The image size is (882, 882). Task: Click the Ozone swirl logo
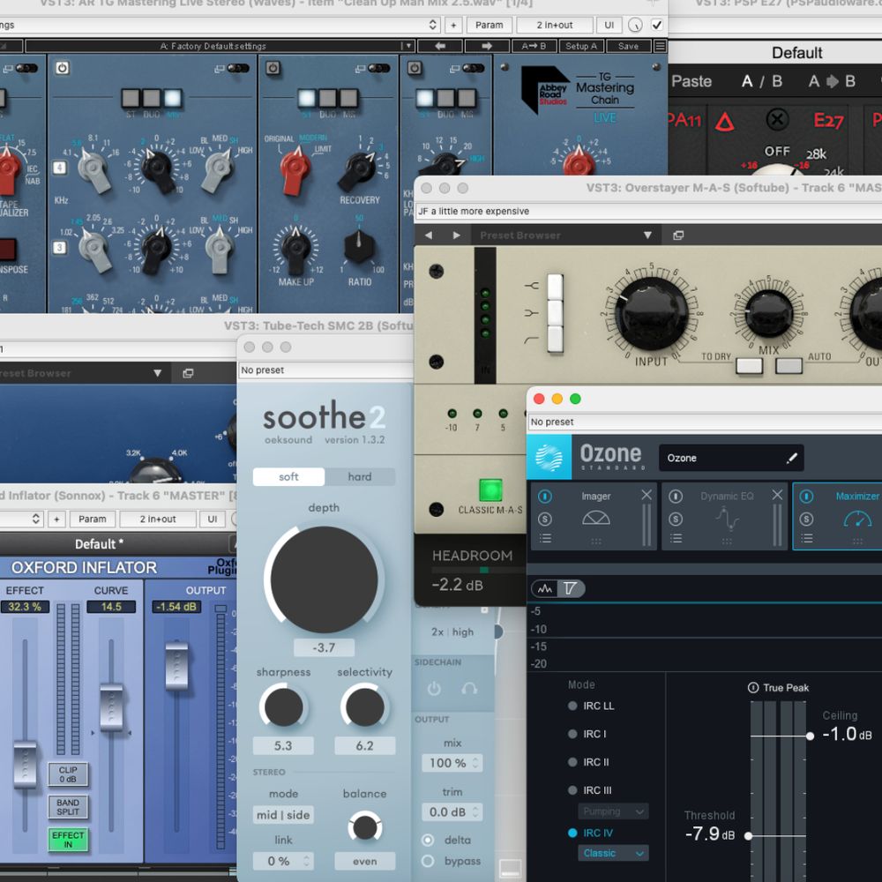pos(549,457)
